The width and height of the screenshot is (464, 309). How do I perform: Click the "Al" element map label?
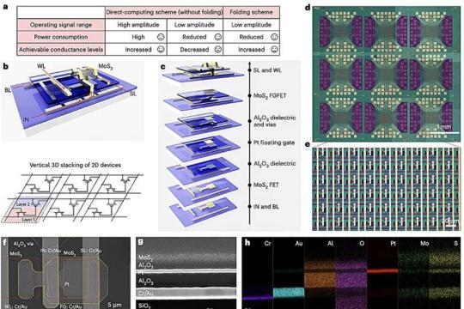(331, 244)
